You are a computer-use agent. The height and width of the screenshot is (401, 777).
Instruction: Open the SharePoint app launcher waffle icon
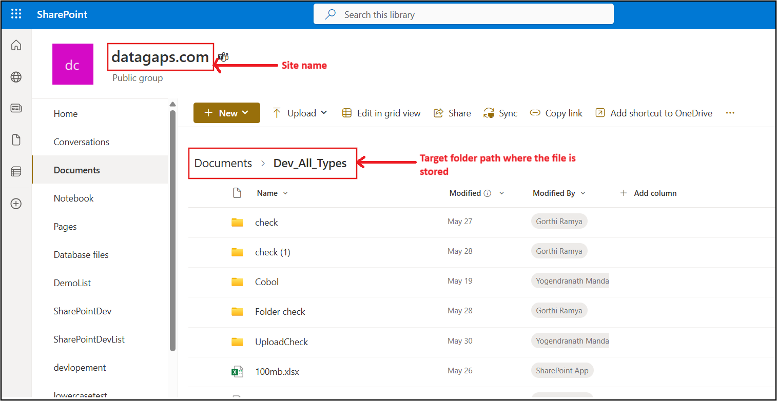pyautogui.click(x=16, y=14)
